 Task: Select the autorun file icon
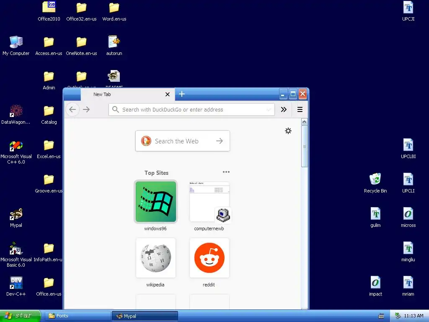coord(114,42)
